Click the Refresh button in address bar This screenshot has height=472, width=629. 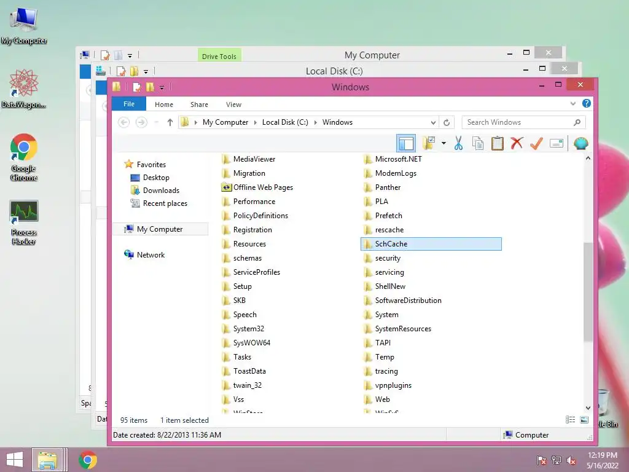(447, 122)
